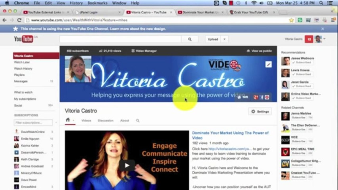Switch to Grab Your YouTube Gift tab
The width and height of the screenshot is (338, 190).
[x=252, y=12]
